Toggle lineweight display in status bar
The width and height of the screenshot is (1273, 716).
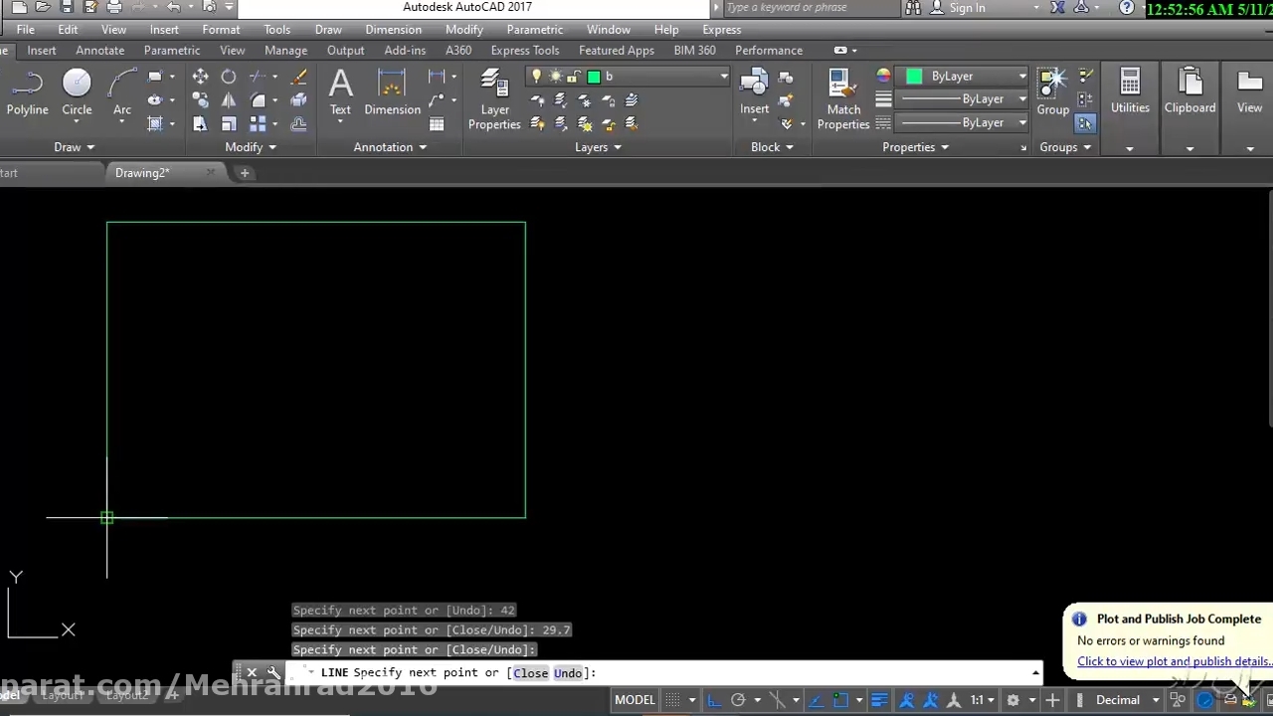879,700
